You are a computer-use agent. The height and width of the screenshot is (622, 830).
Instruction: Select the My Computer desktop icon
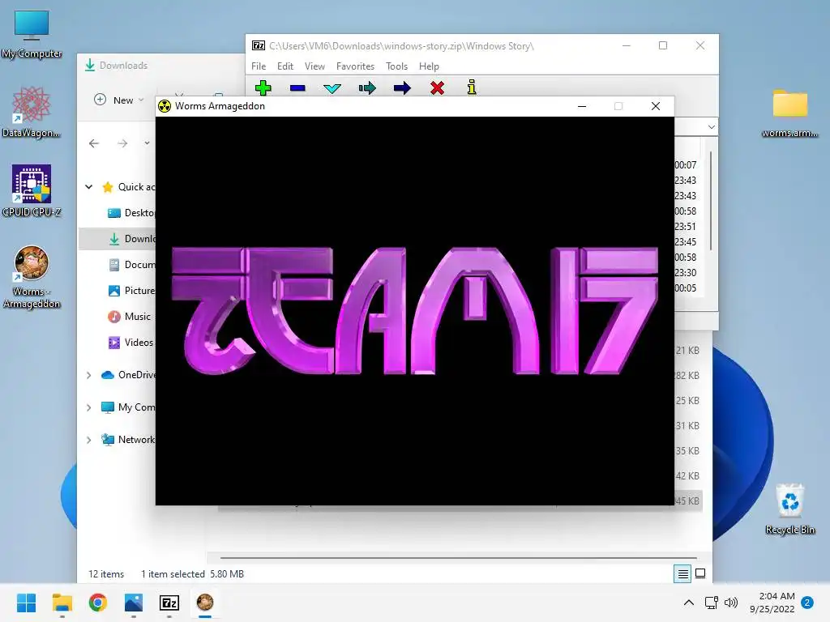click(x=32, y=34)
